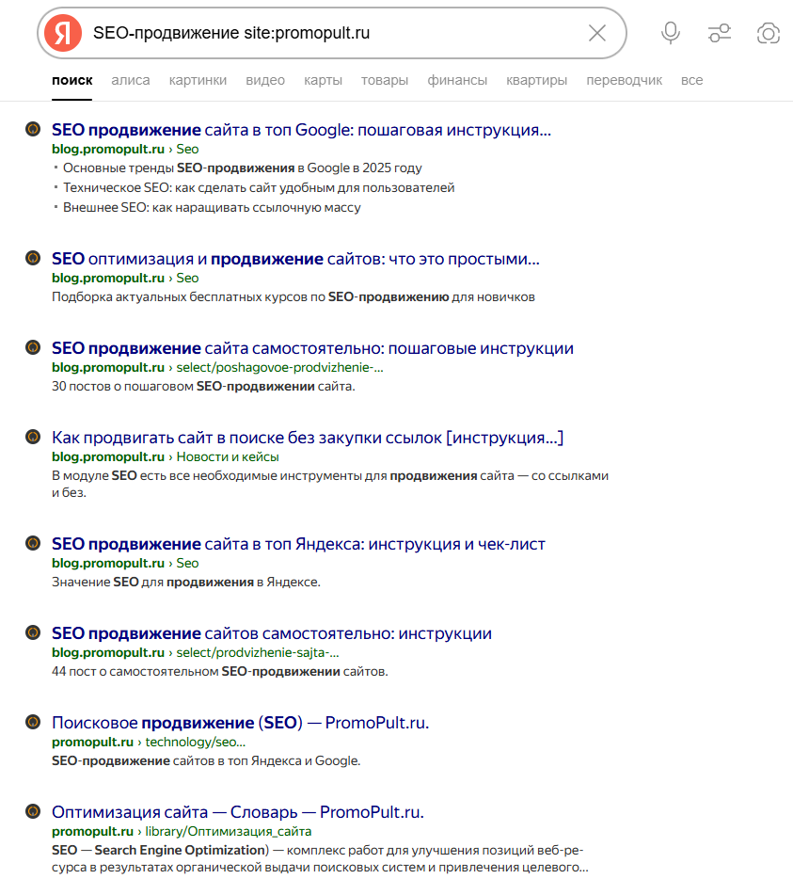Activate voice search microphone icon
This screenshot has height=895, width=793.
click(x=671, y=33)
